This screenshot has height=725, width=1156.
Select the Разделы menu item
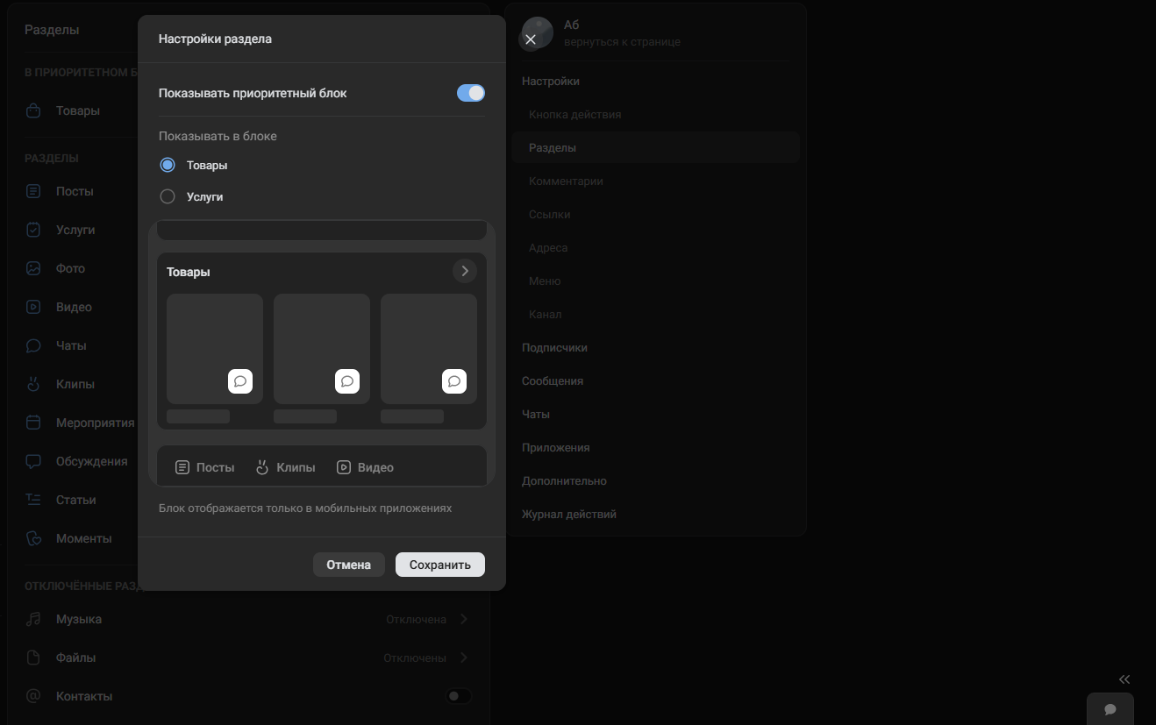point(655,148)
